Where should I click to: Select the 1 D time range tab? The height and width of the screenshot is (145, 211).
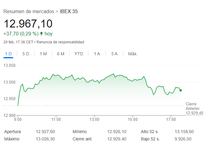point(8,54)
